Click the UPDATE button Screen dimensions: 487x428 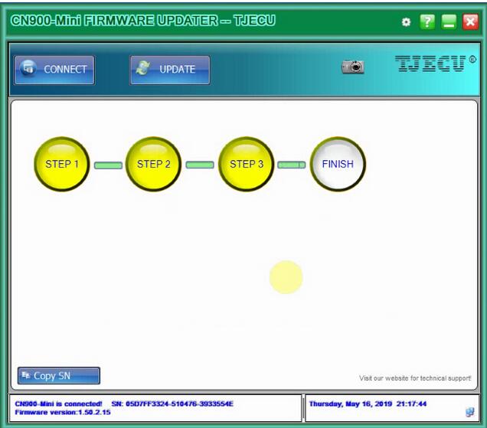(170, 70)
